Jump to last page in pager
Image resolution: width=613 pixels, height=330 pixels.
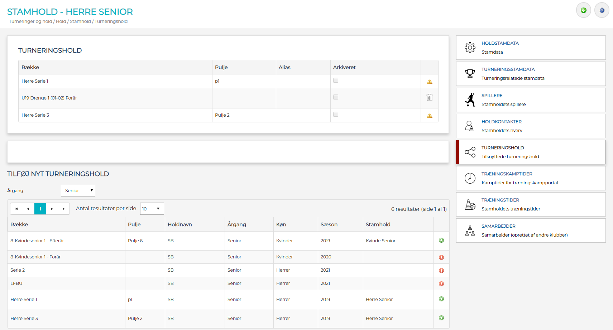point(64,209)
